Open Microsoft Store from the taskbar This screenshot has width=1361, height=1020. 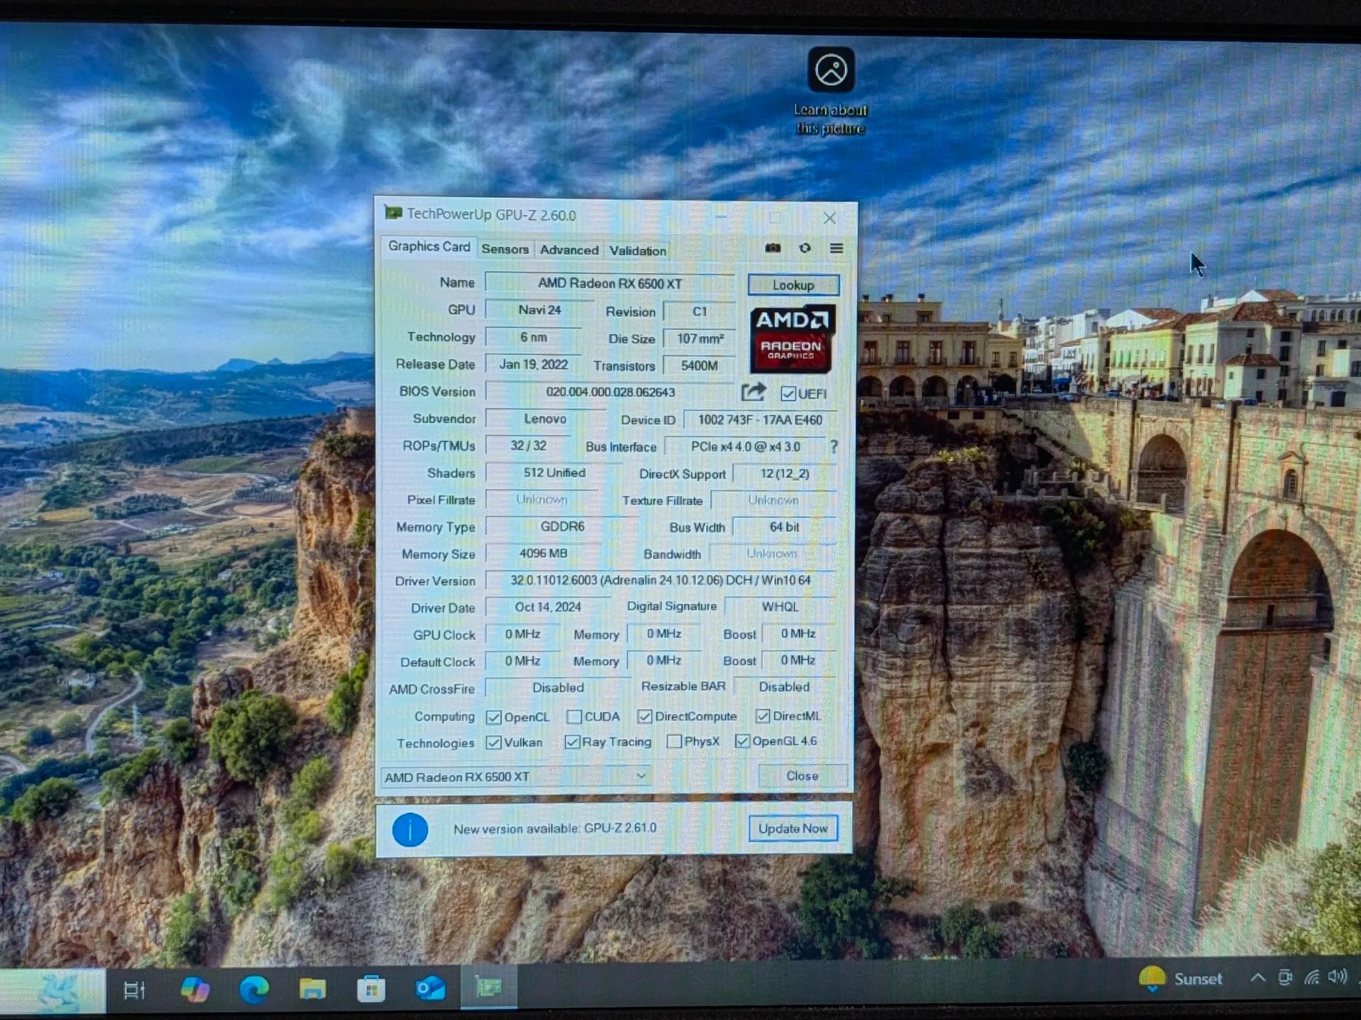click(x=371, y=989)
